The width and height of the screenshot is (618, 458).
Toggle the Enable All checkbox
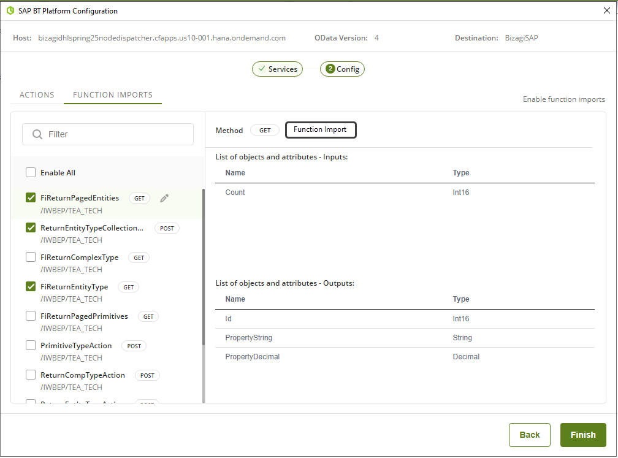coord(31,173)
